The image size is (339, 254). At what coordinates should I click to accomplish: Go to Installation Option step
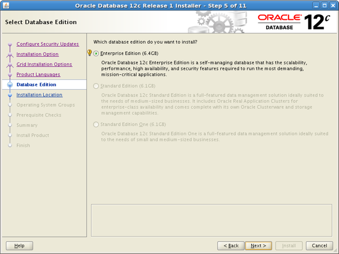coord(38,54)
